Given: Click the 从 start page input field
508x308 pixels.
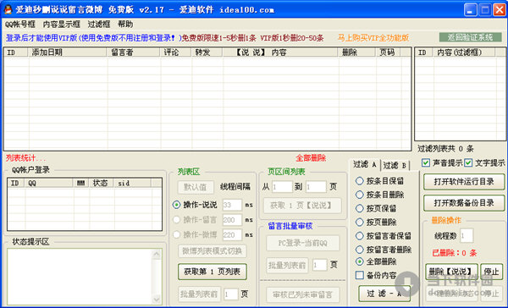Looking at the screenshot, I should point(282,187).
